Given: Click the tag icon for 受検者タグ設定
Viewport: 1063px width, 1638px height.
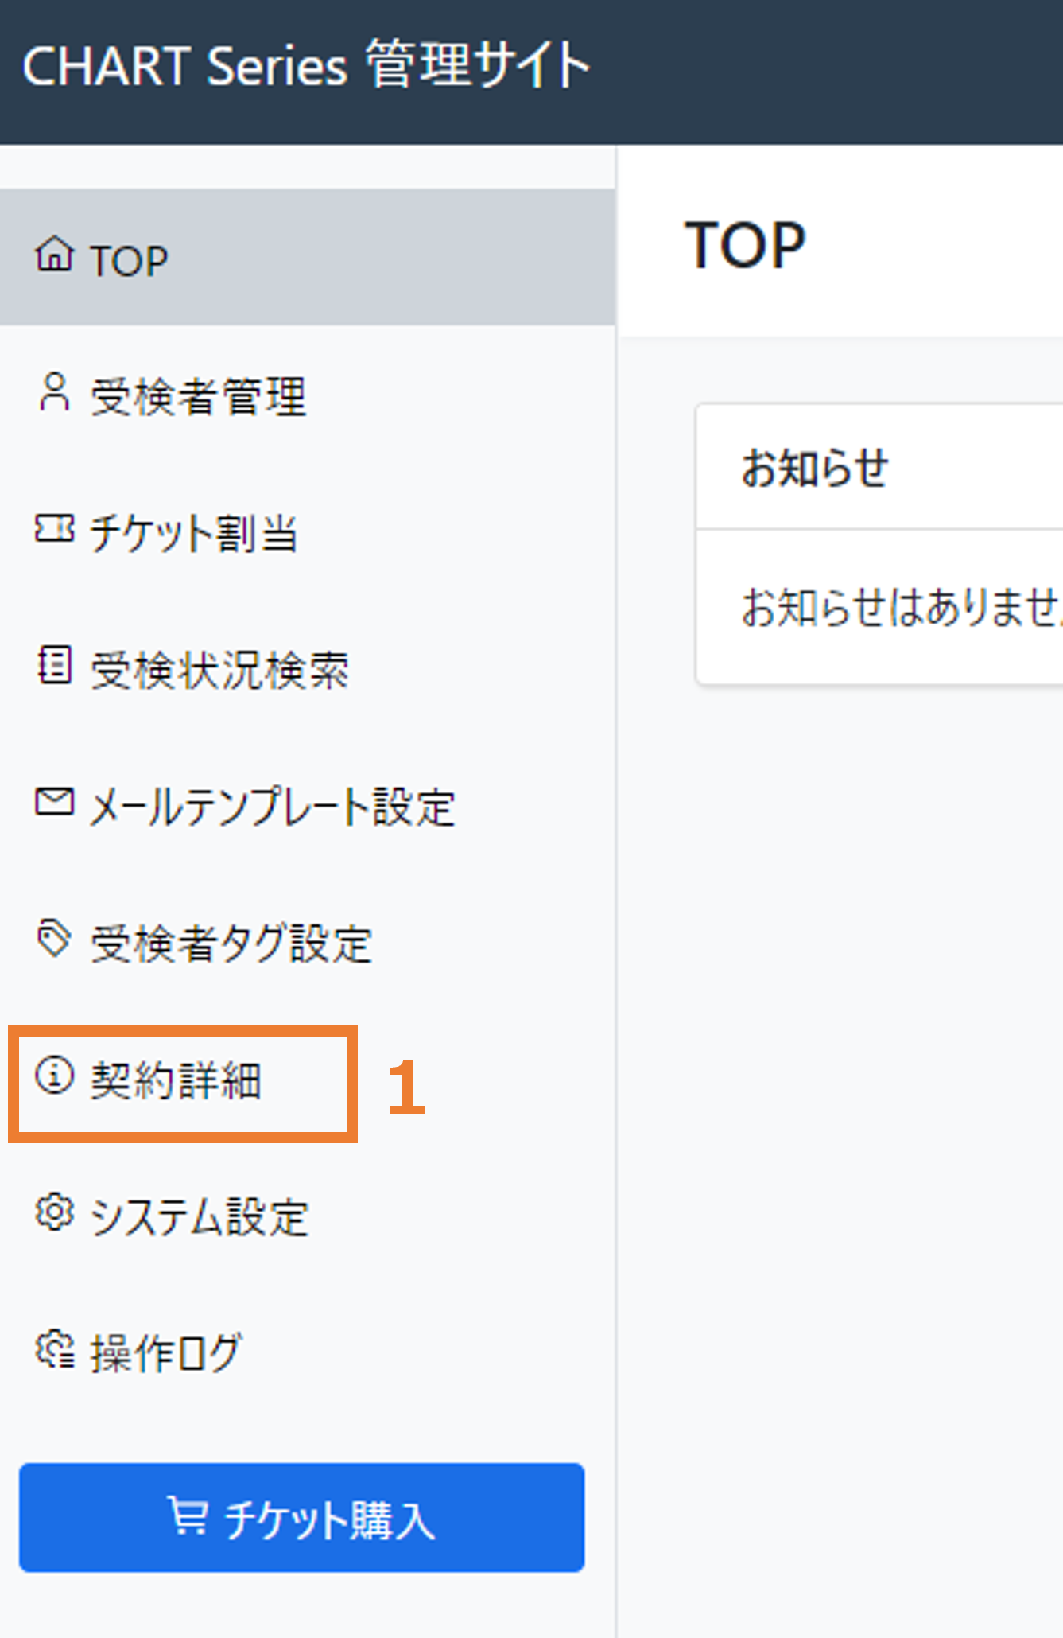Looking at the screenshot, I should (x=54, y=939).
